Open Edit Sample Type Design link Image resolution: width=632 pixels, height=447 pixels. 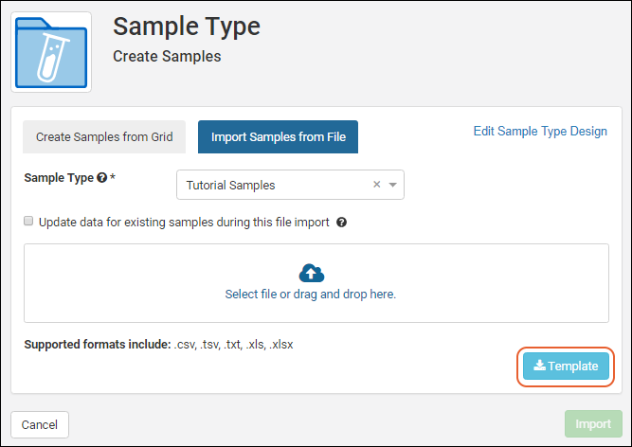pos(540,131)
